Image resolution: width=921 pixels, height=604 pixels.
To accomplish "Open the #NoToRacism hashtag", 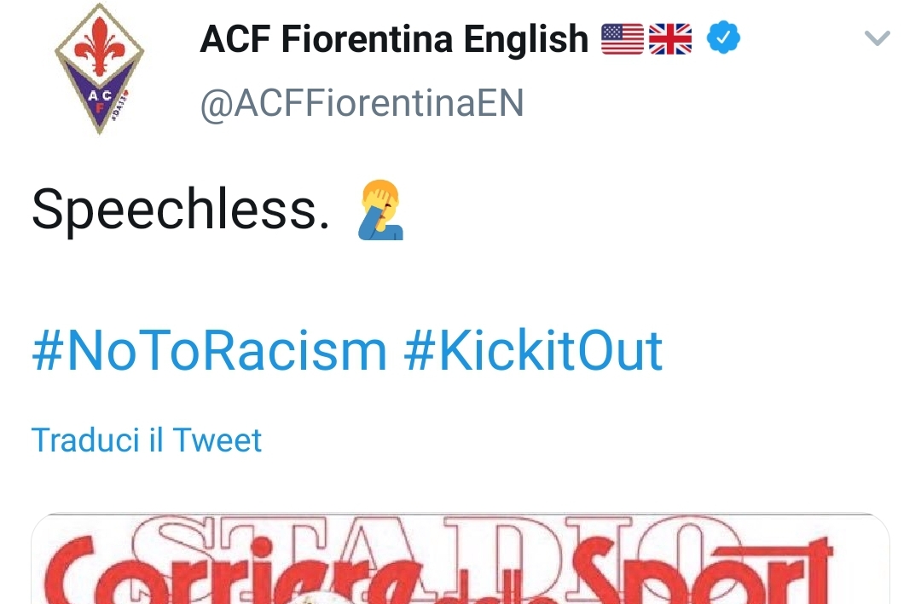I will (209, 351).
